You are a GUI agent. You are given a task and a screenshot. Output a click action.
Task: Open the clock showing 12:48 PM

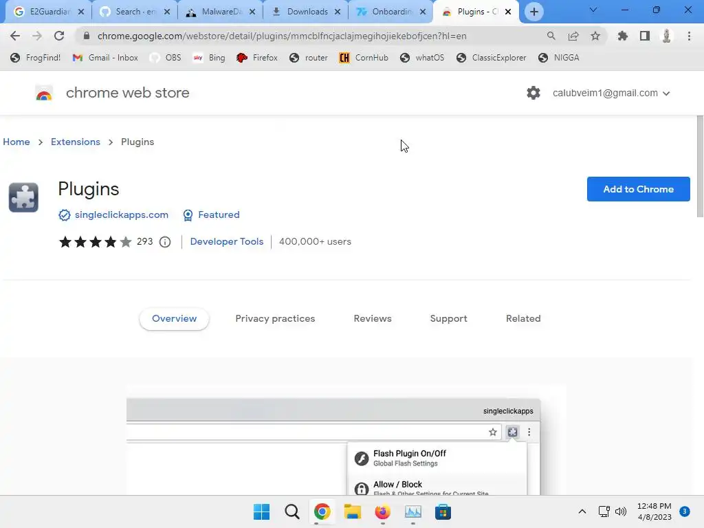click(x=654, y=511)
